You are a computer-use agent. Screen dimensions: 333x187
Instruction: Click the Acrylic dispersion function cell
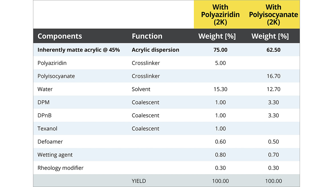click(x=155, y=50)
